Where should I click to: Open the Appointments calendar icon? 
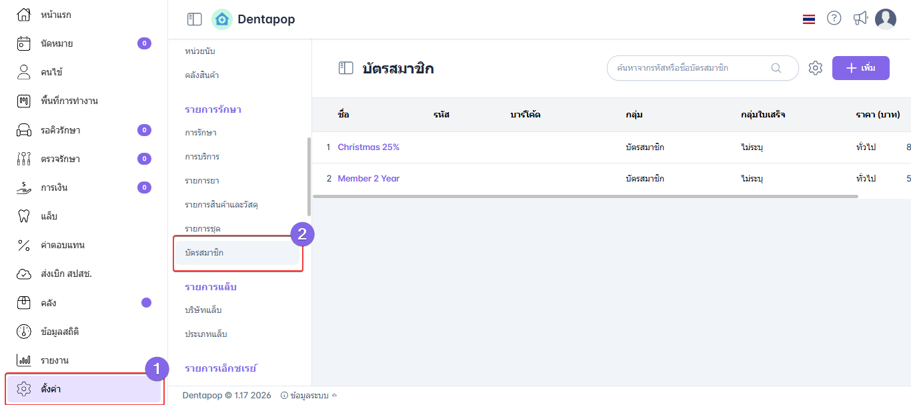tap(24, 44)
